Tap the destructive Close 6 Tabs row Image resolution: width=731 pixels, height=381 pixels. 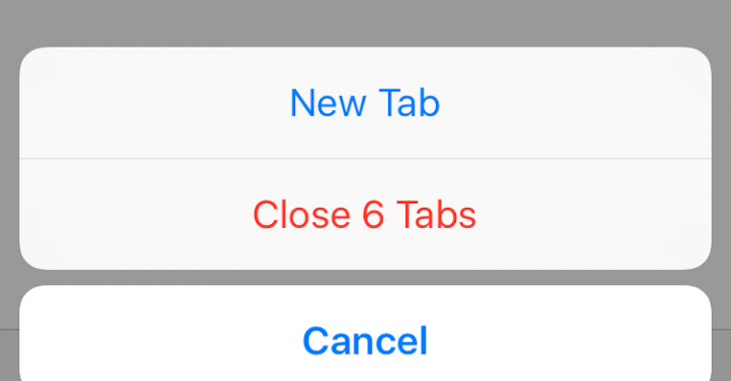click(365, 214)
